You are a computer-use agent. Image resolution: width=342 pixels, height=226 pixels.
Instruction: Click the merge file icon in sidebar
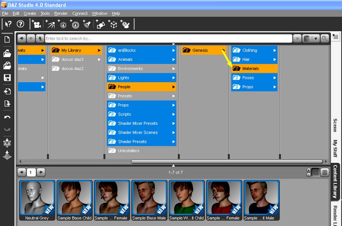tap(7, 66)
